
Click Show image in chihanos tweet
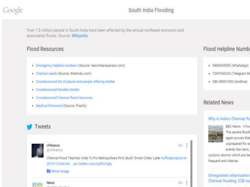click(60, 171)
